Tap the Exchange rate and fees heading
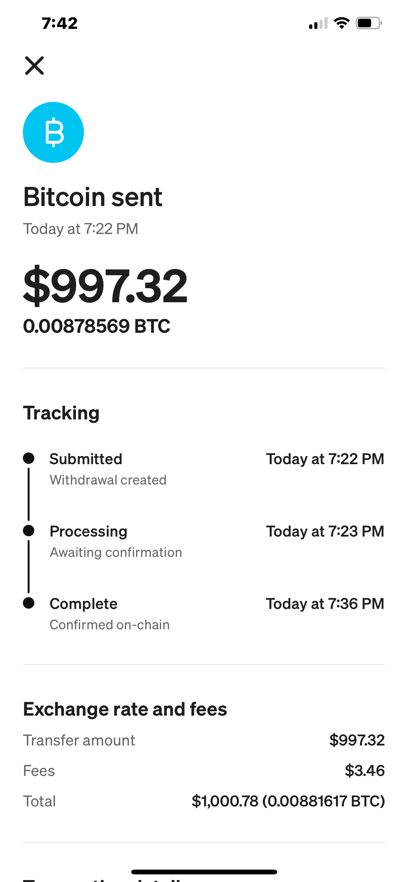The image size is (408, 882). (125, 709)
